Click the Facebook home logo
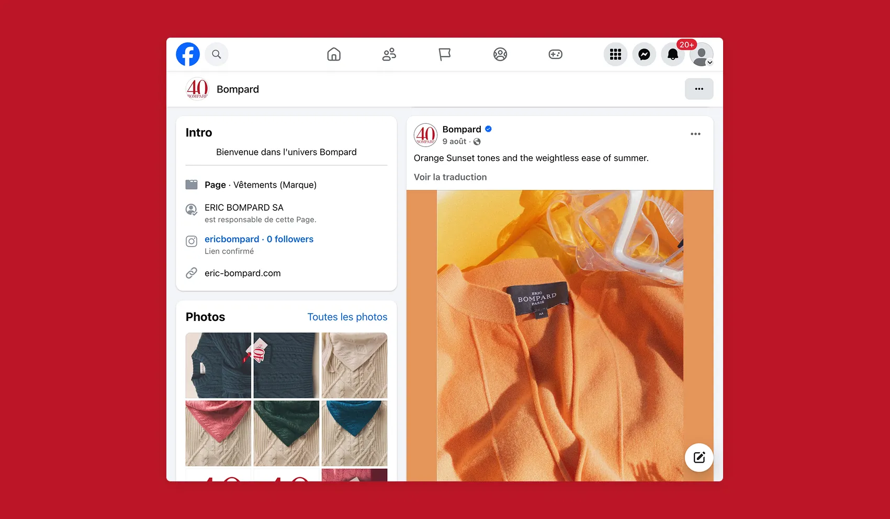This screenshot has width=890, height=519. 188,54
